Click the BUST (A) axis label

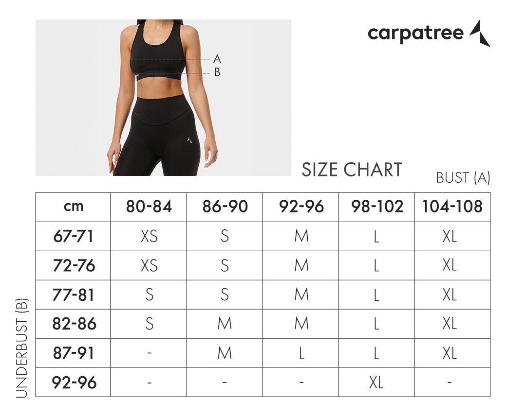[463, 178]
